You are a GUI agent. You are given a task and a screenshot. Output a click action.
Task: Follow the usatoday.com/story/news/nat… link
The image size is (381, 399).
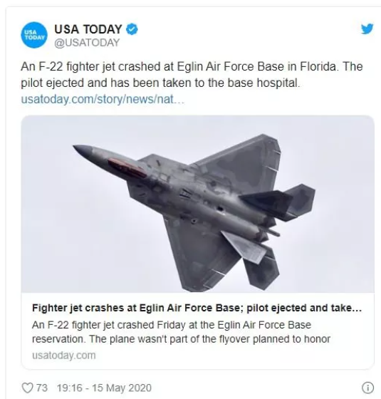click(x=103, y=99)
